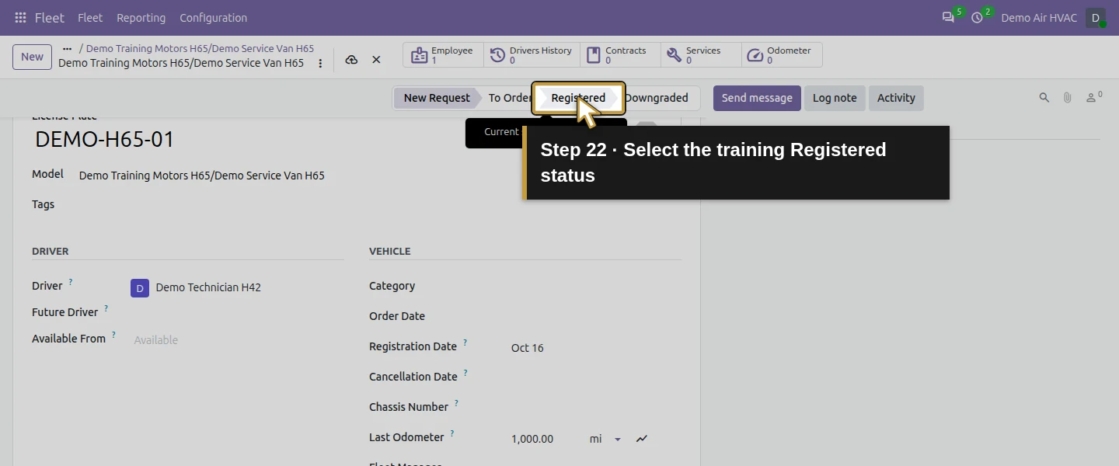Show Registration Date help tooltip

pyautogui.click(x=465, y=343)
